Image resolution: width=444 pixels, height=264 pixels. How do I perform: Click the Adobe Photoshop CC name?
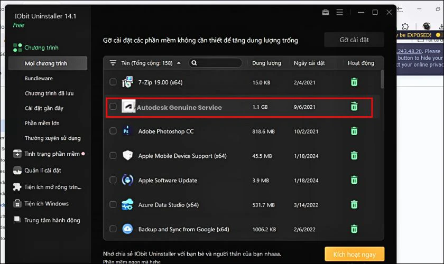[166, 131]
